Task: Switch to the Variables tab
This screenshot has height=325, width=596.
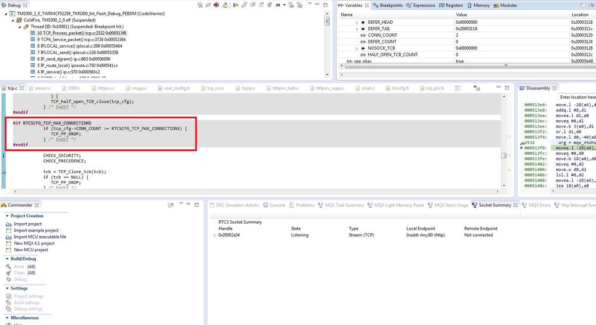Action: pos(353,5)
